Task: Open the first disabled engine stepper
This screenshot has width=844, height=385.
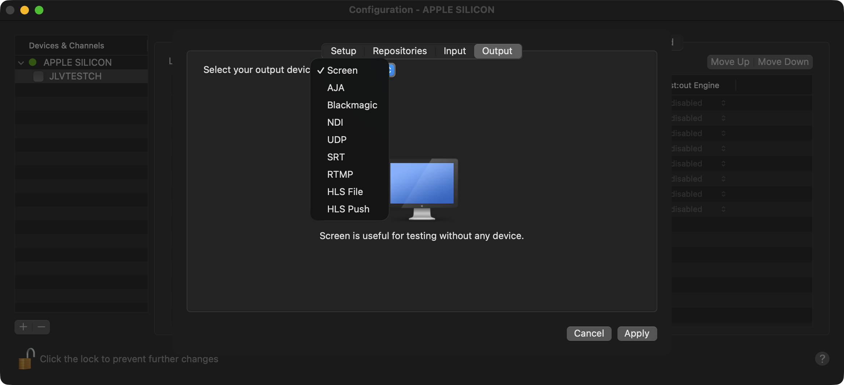Action: click(723, 103)
